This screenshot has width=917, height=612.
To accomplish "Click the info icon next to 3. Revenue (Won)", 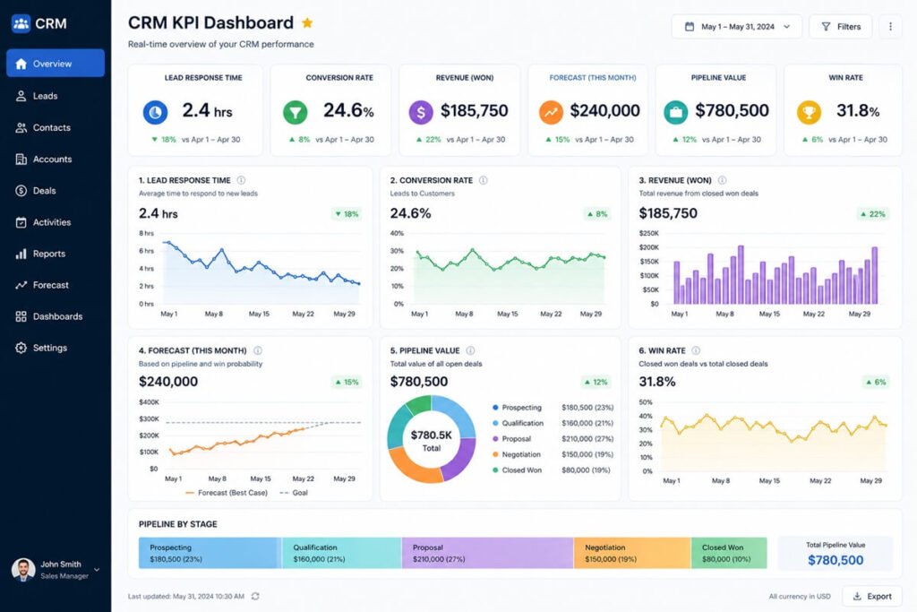I will [723, 180].
